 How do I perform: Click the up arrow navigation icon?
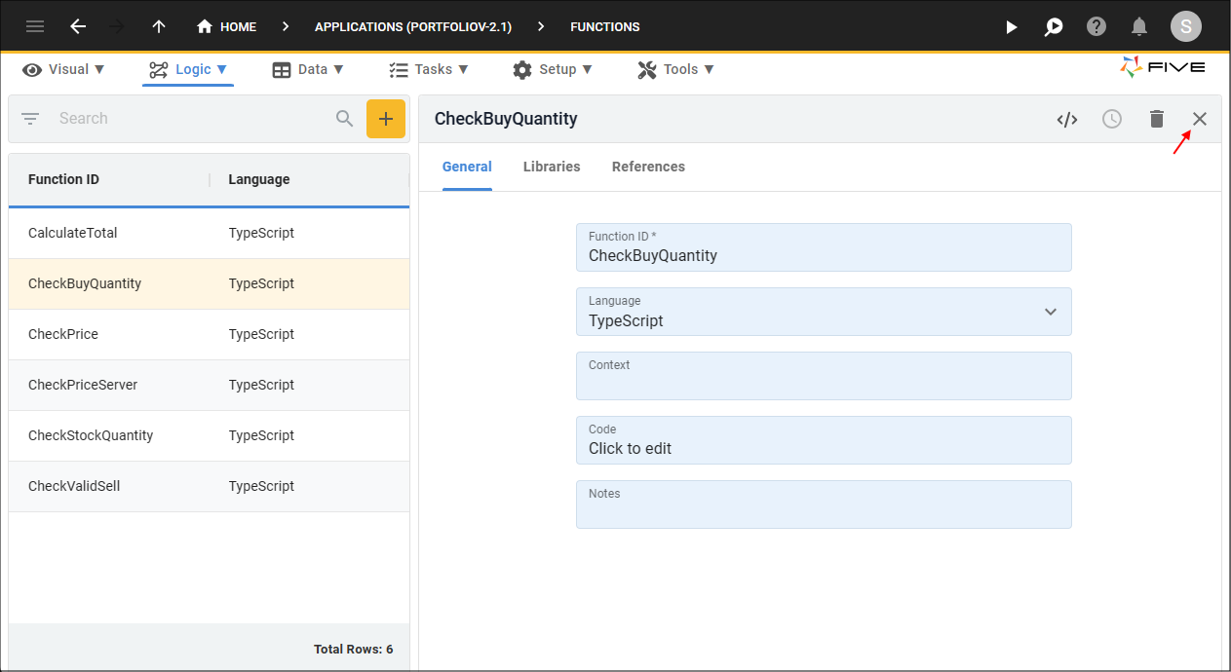click(x=159, y=26)
